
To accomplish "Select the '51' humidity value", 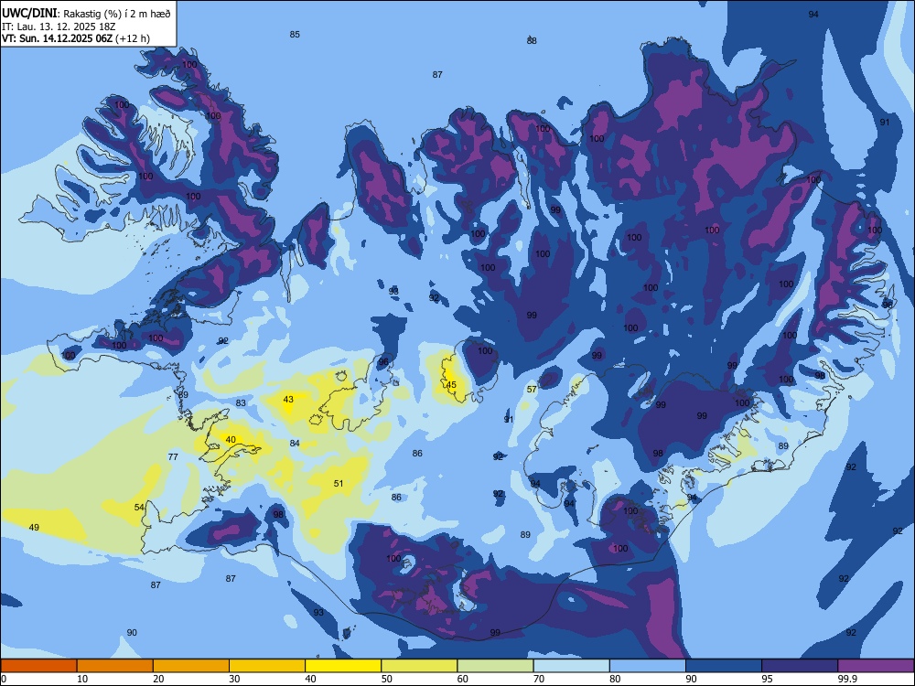I will (339, 484).
